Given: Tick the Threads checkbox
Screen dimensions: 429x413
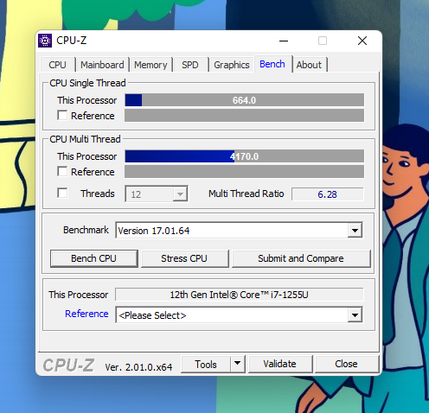Looking at the screenshot, I should pyautogui.click(x=62, y=193).
